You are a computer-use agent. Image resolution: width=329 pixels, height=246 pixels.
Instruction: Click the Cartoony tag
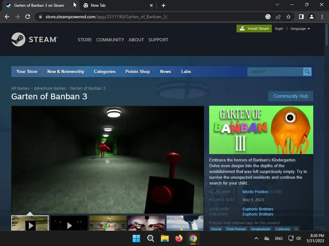point(283,229)
